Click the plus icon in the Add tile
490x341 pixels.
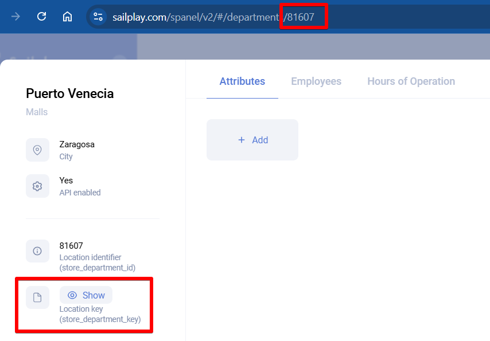pyautogui.click(x=242, y=140)
